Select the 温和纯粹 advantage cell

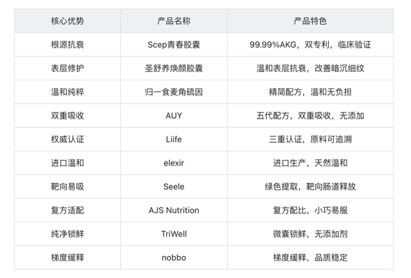click(67, 92)
